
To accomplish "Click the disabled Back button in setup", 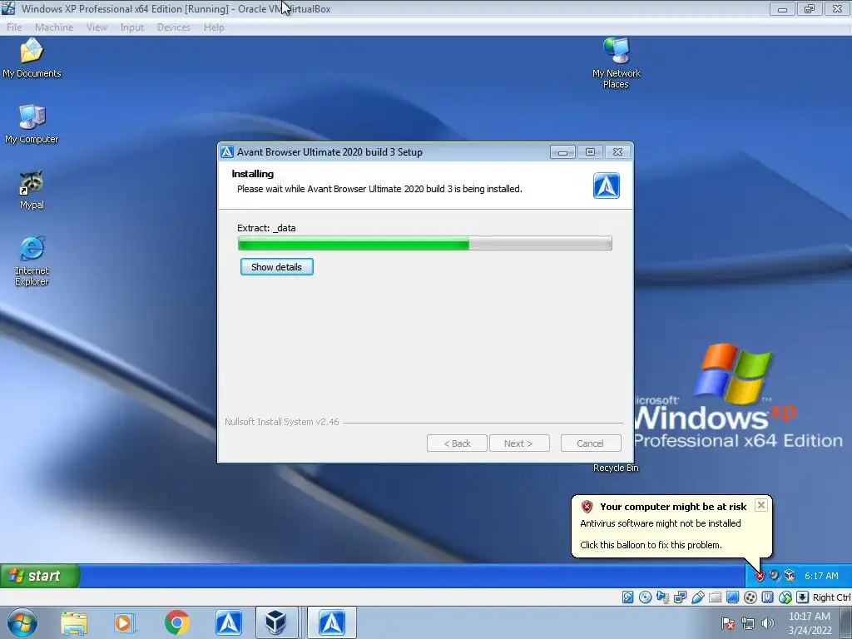I will [x=457, y=443].
